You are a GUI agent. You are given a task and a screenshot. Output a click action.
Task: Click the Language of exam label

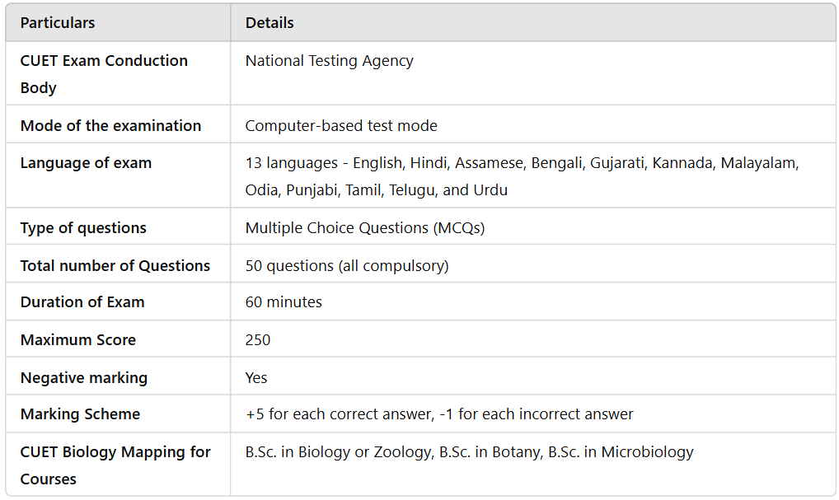pyautogui.click(x=86, y=163)
